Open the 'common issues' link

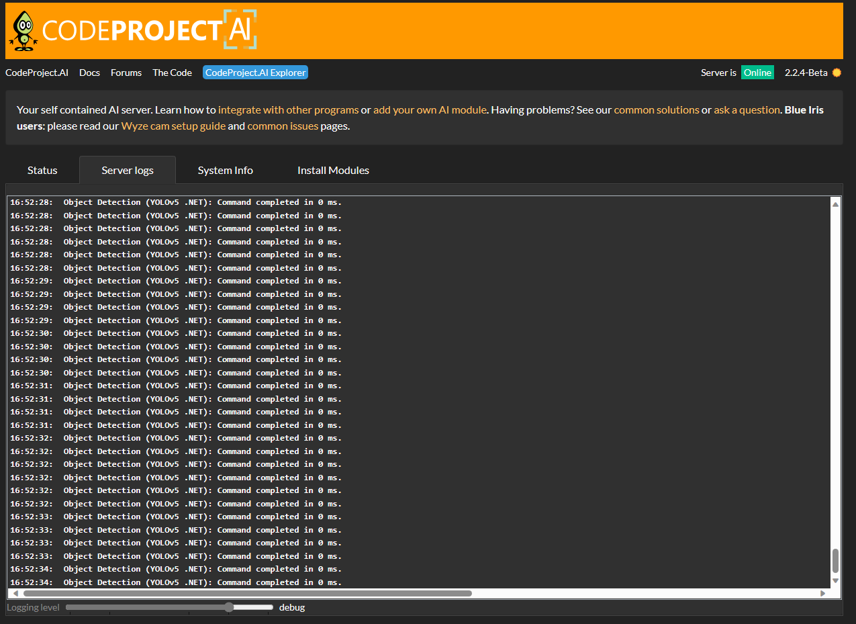283,126
